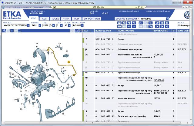Click the screen icon below the printer

[x=119, y=26]
